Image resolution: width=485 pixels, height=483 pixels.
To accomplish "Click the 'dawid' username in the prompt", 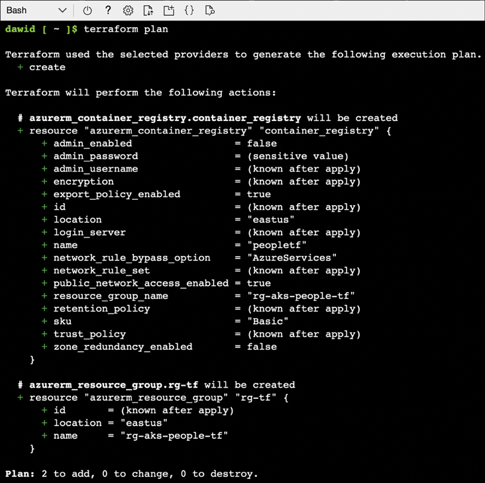I will (20, 29).
